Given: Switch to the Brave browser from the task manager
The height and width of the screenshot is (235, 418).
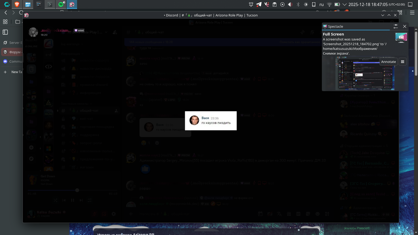Looking at the screenshot, I should click(17, 5).
